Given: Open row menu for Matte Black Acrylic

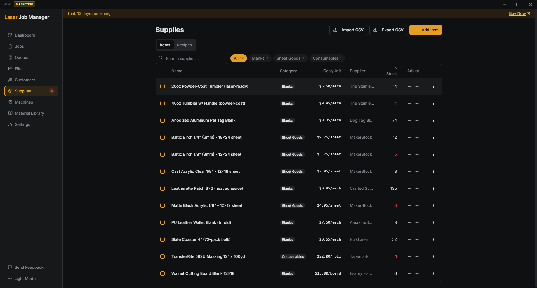Looking at the screenshot, I should coord(433,205).
